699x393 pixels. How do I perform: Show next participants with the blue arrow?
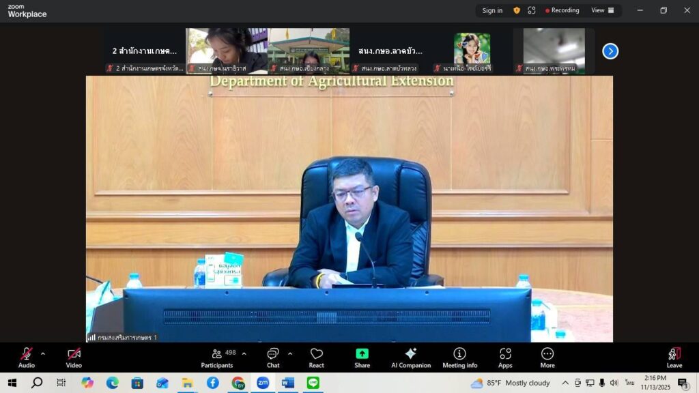[x=610, y=51]
